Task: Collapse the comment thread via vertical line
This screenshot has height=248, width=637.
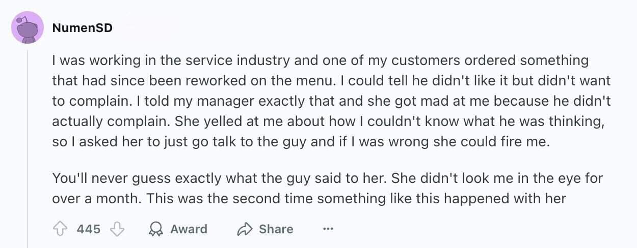Action: point(28,152)
